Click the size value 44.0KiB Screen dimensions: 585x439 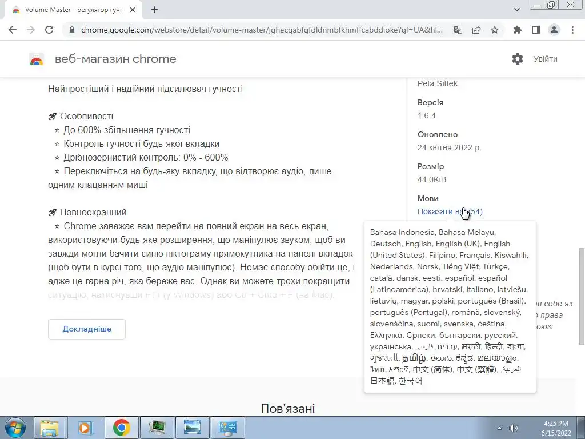pyautogui.click(x=432, y=179)
